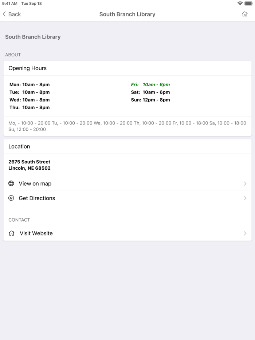Tap the Wi-Fi status icon
255x340 pixels.
pos(240,3)
